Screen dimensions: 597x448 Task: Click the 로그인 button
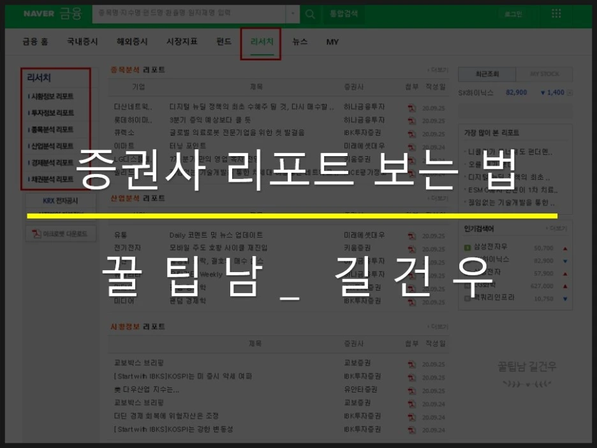pyautogui.click(x=513, y=15)
